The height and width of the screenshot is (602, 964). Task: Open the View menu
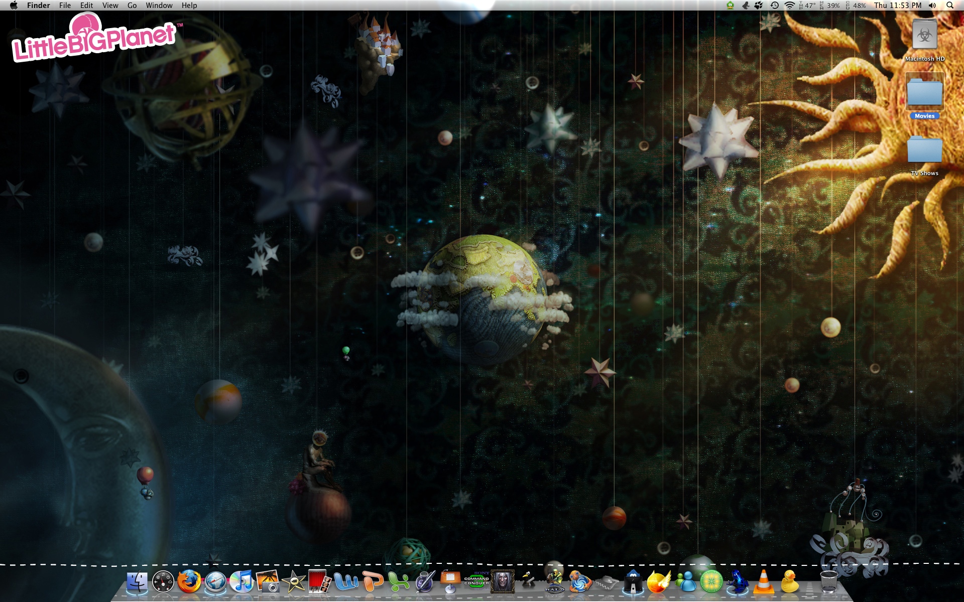tap(110, 6)
